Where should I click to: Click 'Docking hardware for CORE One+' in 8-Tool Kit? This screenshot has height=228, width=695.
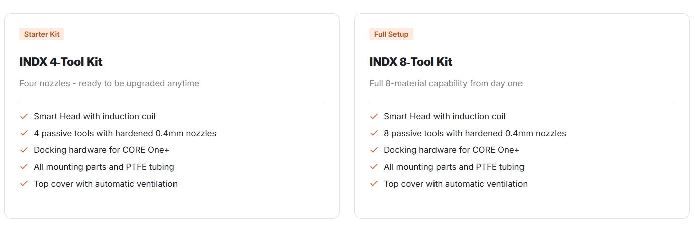coord(452,150)
